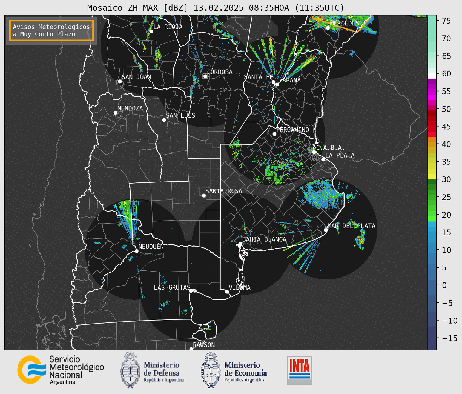Click the Avisos Meteorológicos a Muy Corto Plazo box
The height and width of the screenshot is (394, 462).
click(51, 30)
